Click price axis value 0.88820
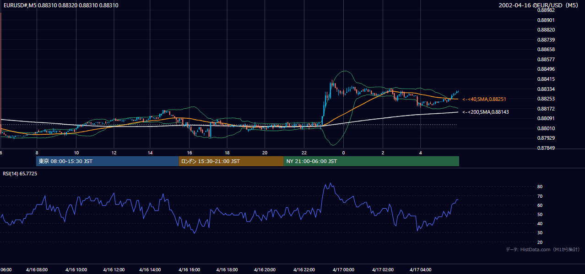Screen dimensions: 585x274 (545, 30)
